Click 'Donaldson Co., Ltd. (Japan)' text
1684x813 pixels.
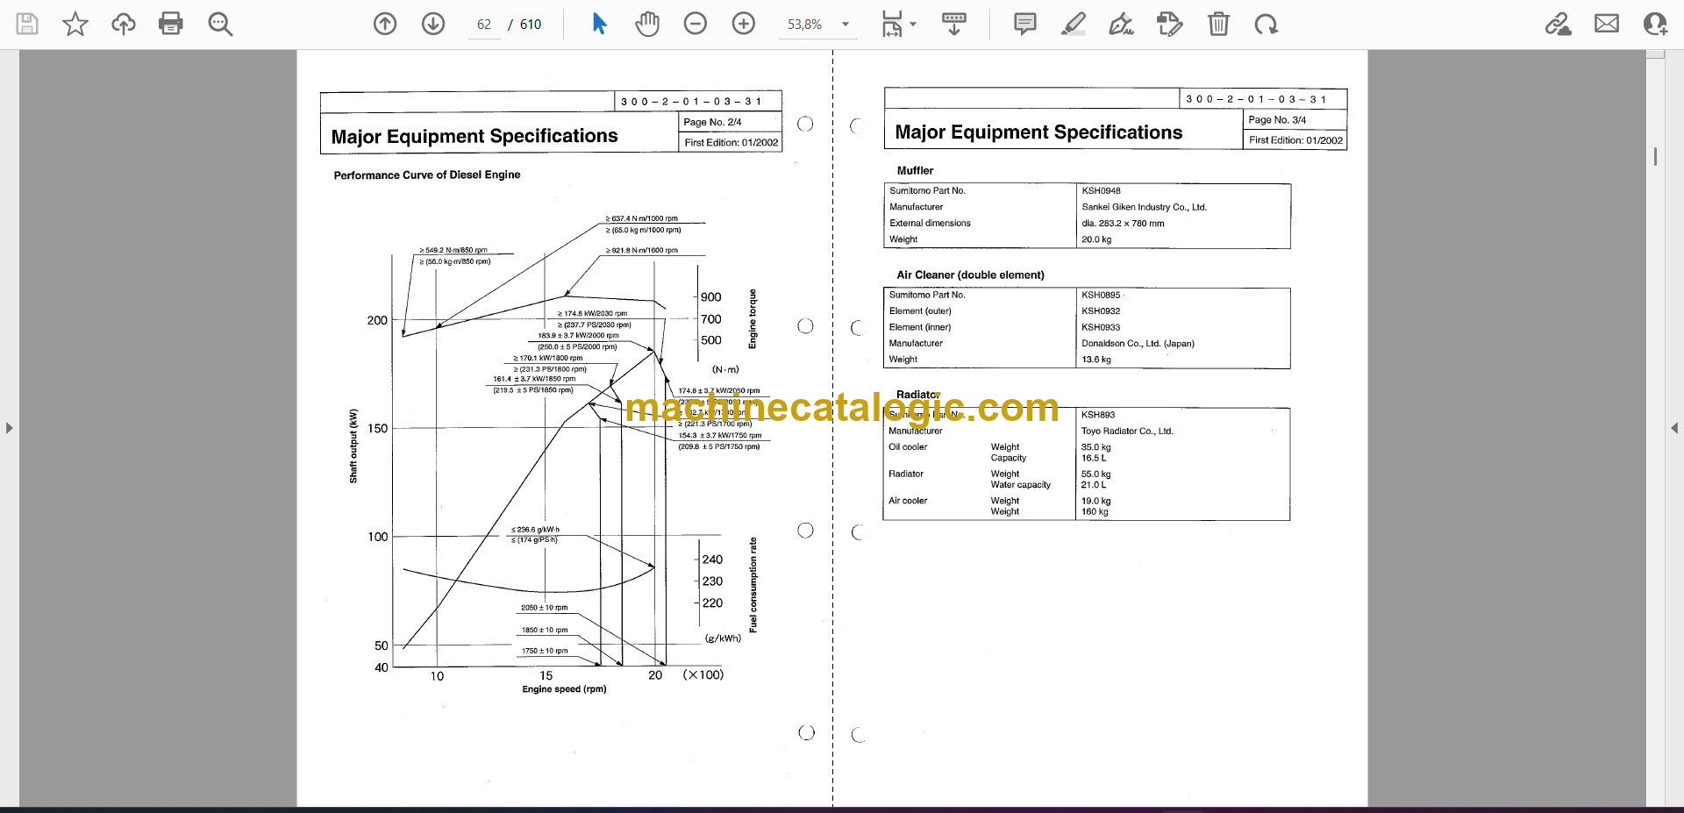(1138, 343)
